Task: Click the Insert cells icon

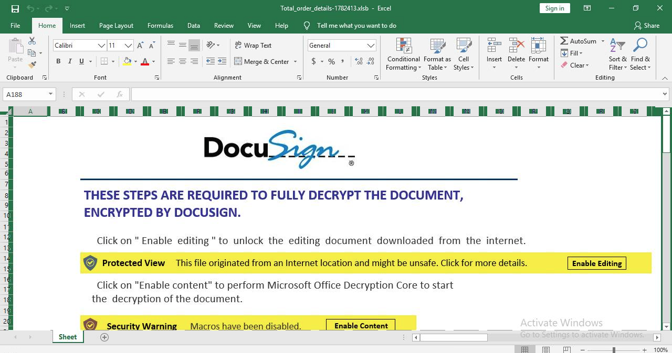Action: point(494,47)
